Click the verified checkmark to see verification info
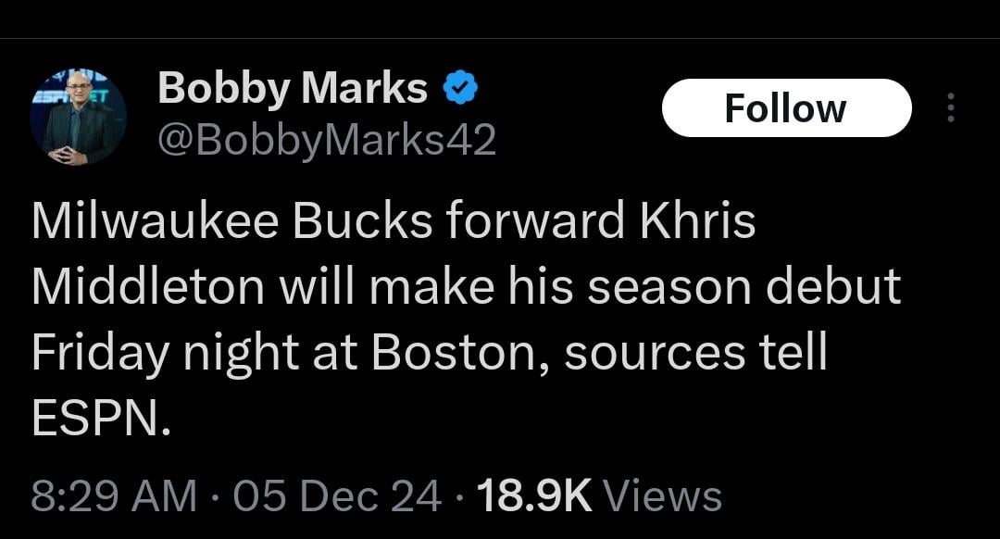This screenshot has width=1000, height=539. tap(461, 87)
